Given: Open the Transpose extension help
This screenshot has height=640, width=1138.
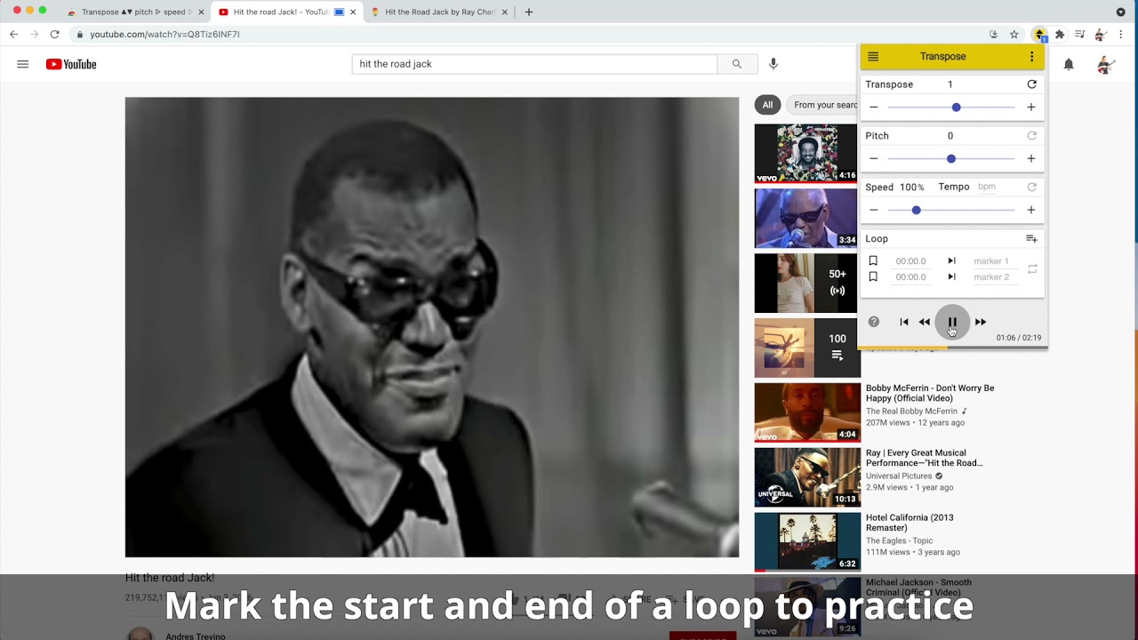Looking at the screenshot, I should 874,322.
